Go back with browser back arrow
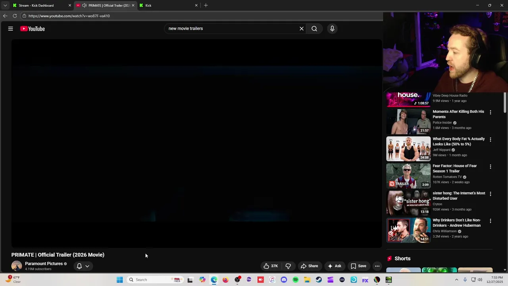The height and width of the screenshot is (286, 508). 5,16
